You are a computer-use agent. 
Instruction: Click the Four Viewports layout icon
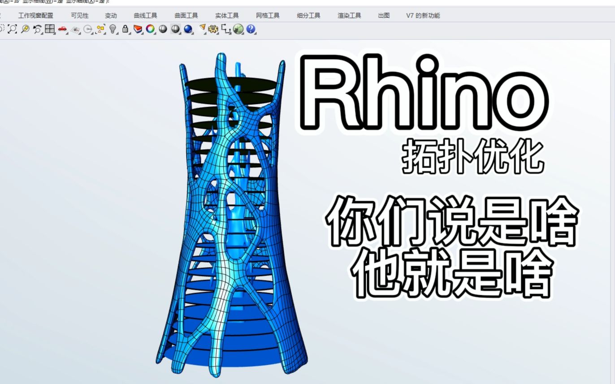pyautogui.click(x=50, y=29)
